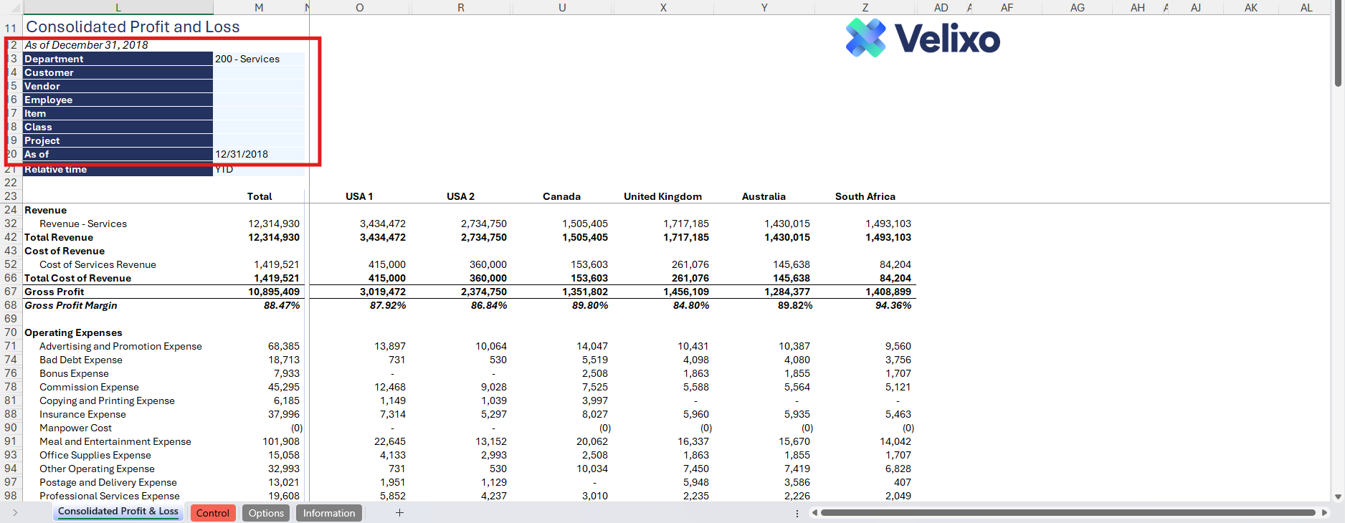This screenshot has height=523, width=1345.
Task: Click the horizontal scrollbar left arrow
Action: pyautogui.click(x=814, y=512)
